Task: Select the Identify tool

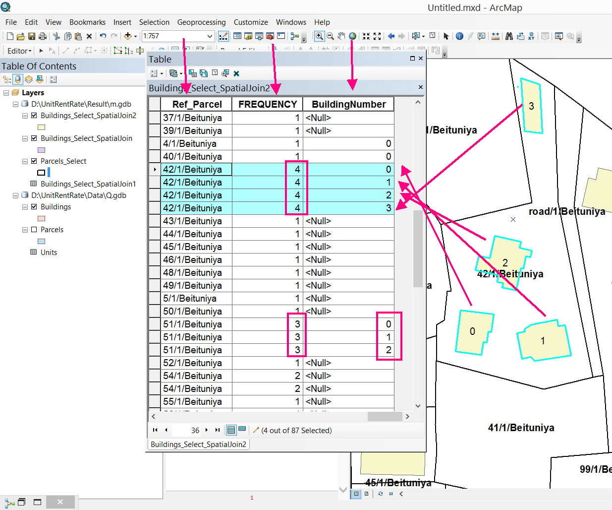Action: (459, 36)
